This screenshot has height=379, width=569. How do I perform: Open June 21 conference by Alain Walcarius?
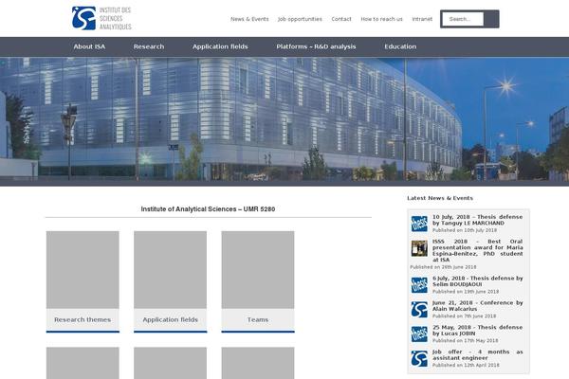tap(478, 306)
